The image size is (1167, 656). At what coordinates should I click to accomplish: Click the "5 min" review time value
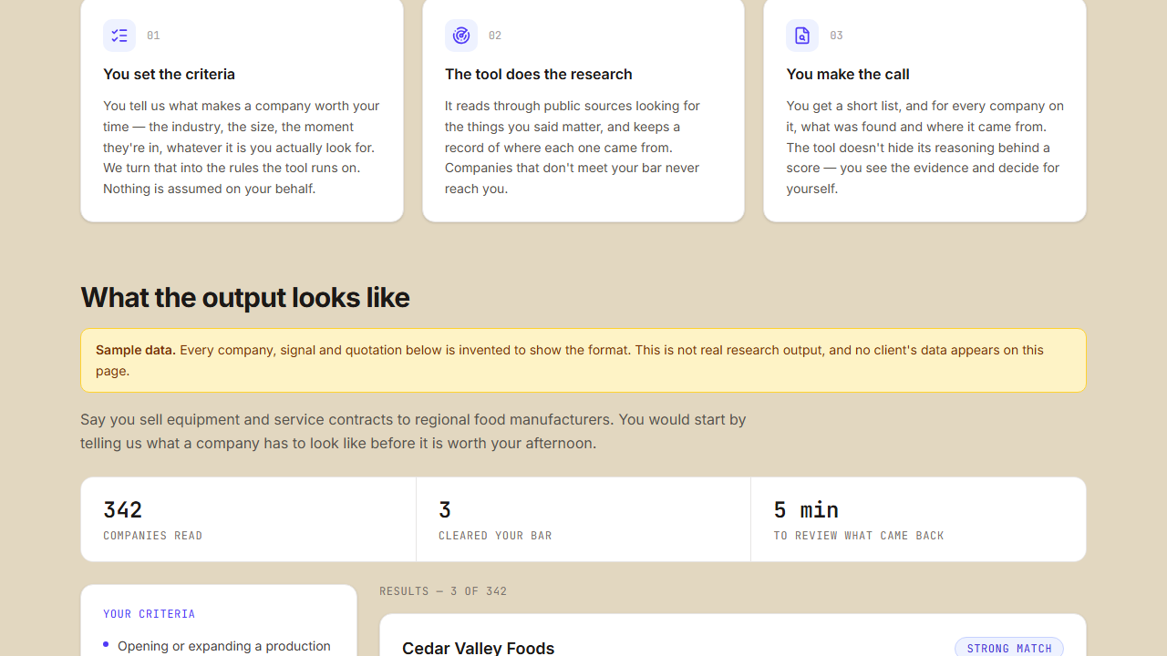pos(806,509)
